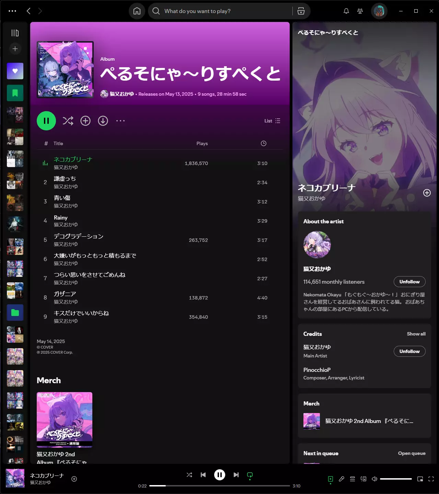Screen dimensions: 439x494
Task: Click the search magnifier icon
Action: click(x=156, y=11)
